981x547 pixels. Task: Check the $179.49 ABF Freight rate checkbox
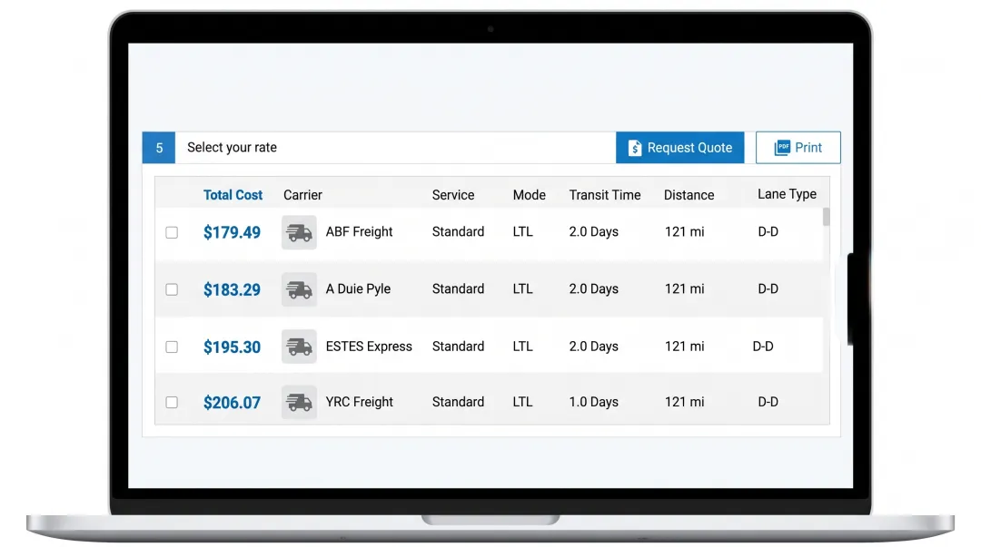pos(172,232)
